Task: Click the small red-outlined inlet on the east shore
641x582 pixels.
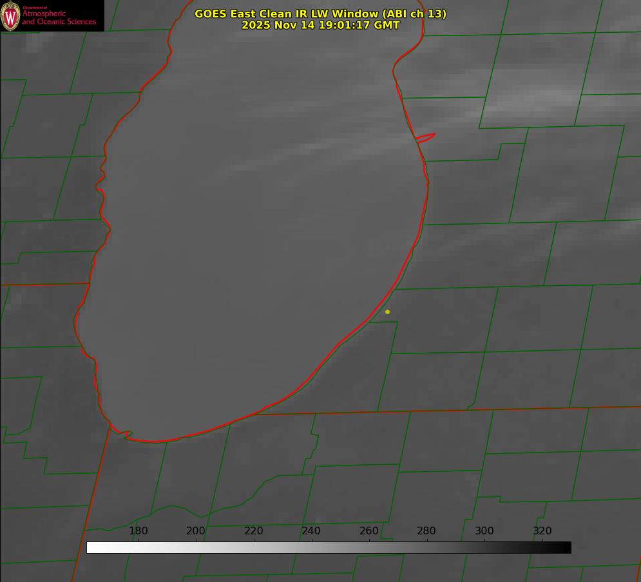Action: click(x=426, y=138)
